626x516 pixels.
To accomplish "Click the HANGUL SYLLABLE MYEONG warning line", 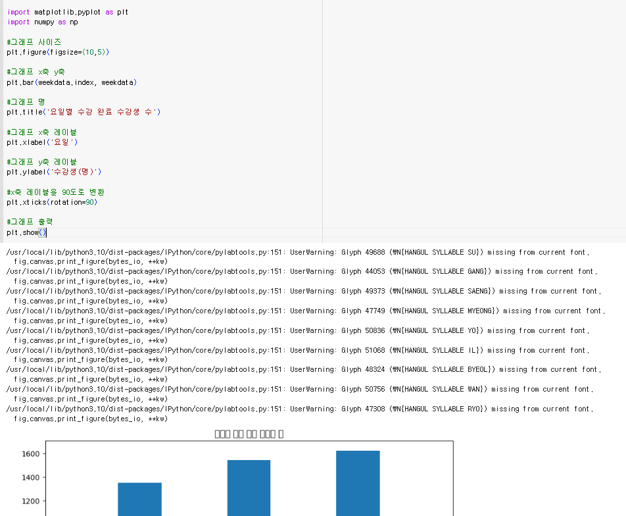I will [x=306, y=311].
